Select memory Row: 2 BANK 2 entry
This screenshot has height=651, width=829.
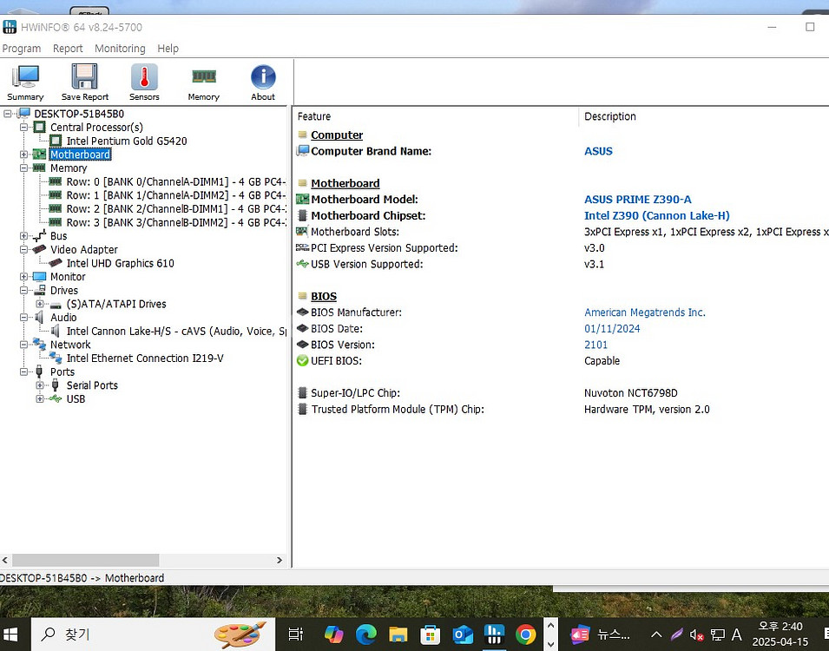tap(175, 209)
